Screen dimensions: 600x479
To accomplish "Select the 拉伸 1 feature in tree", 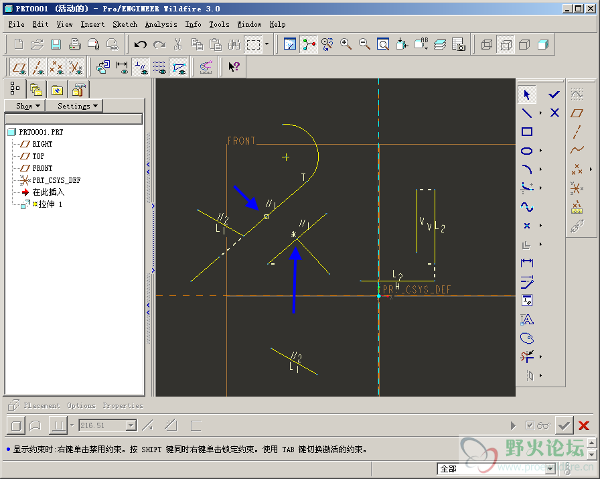I will coord(47,204).
